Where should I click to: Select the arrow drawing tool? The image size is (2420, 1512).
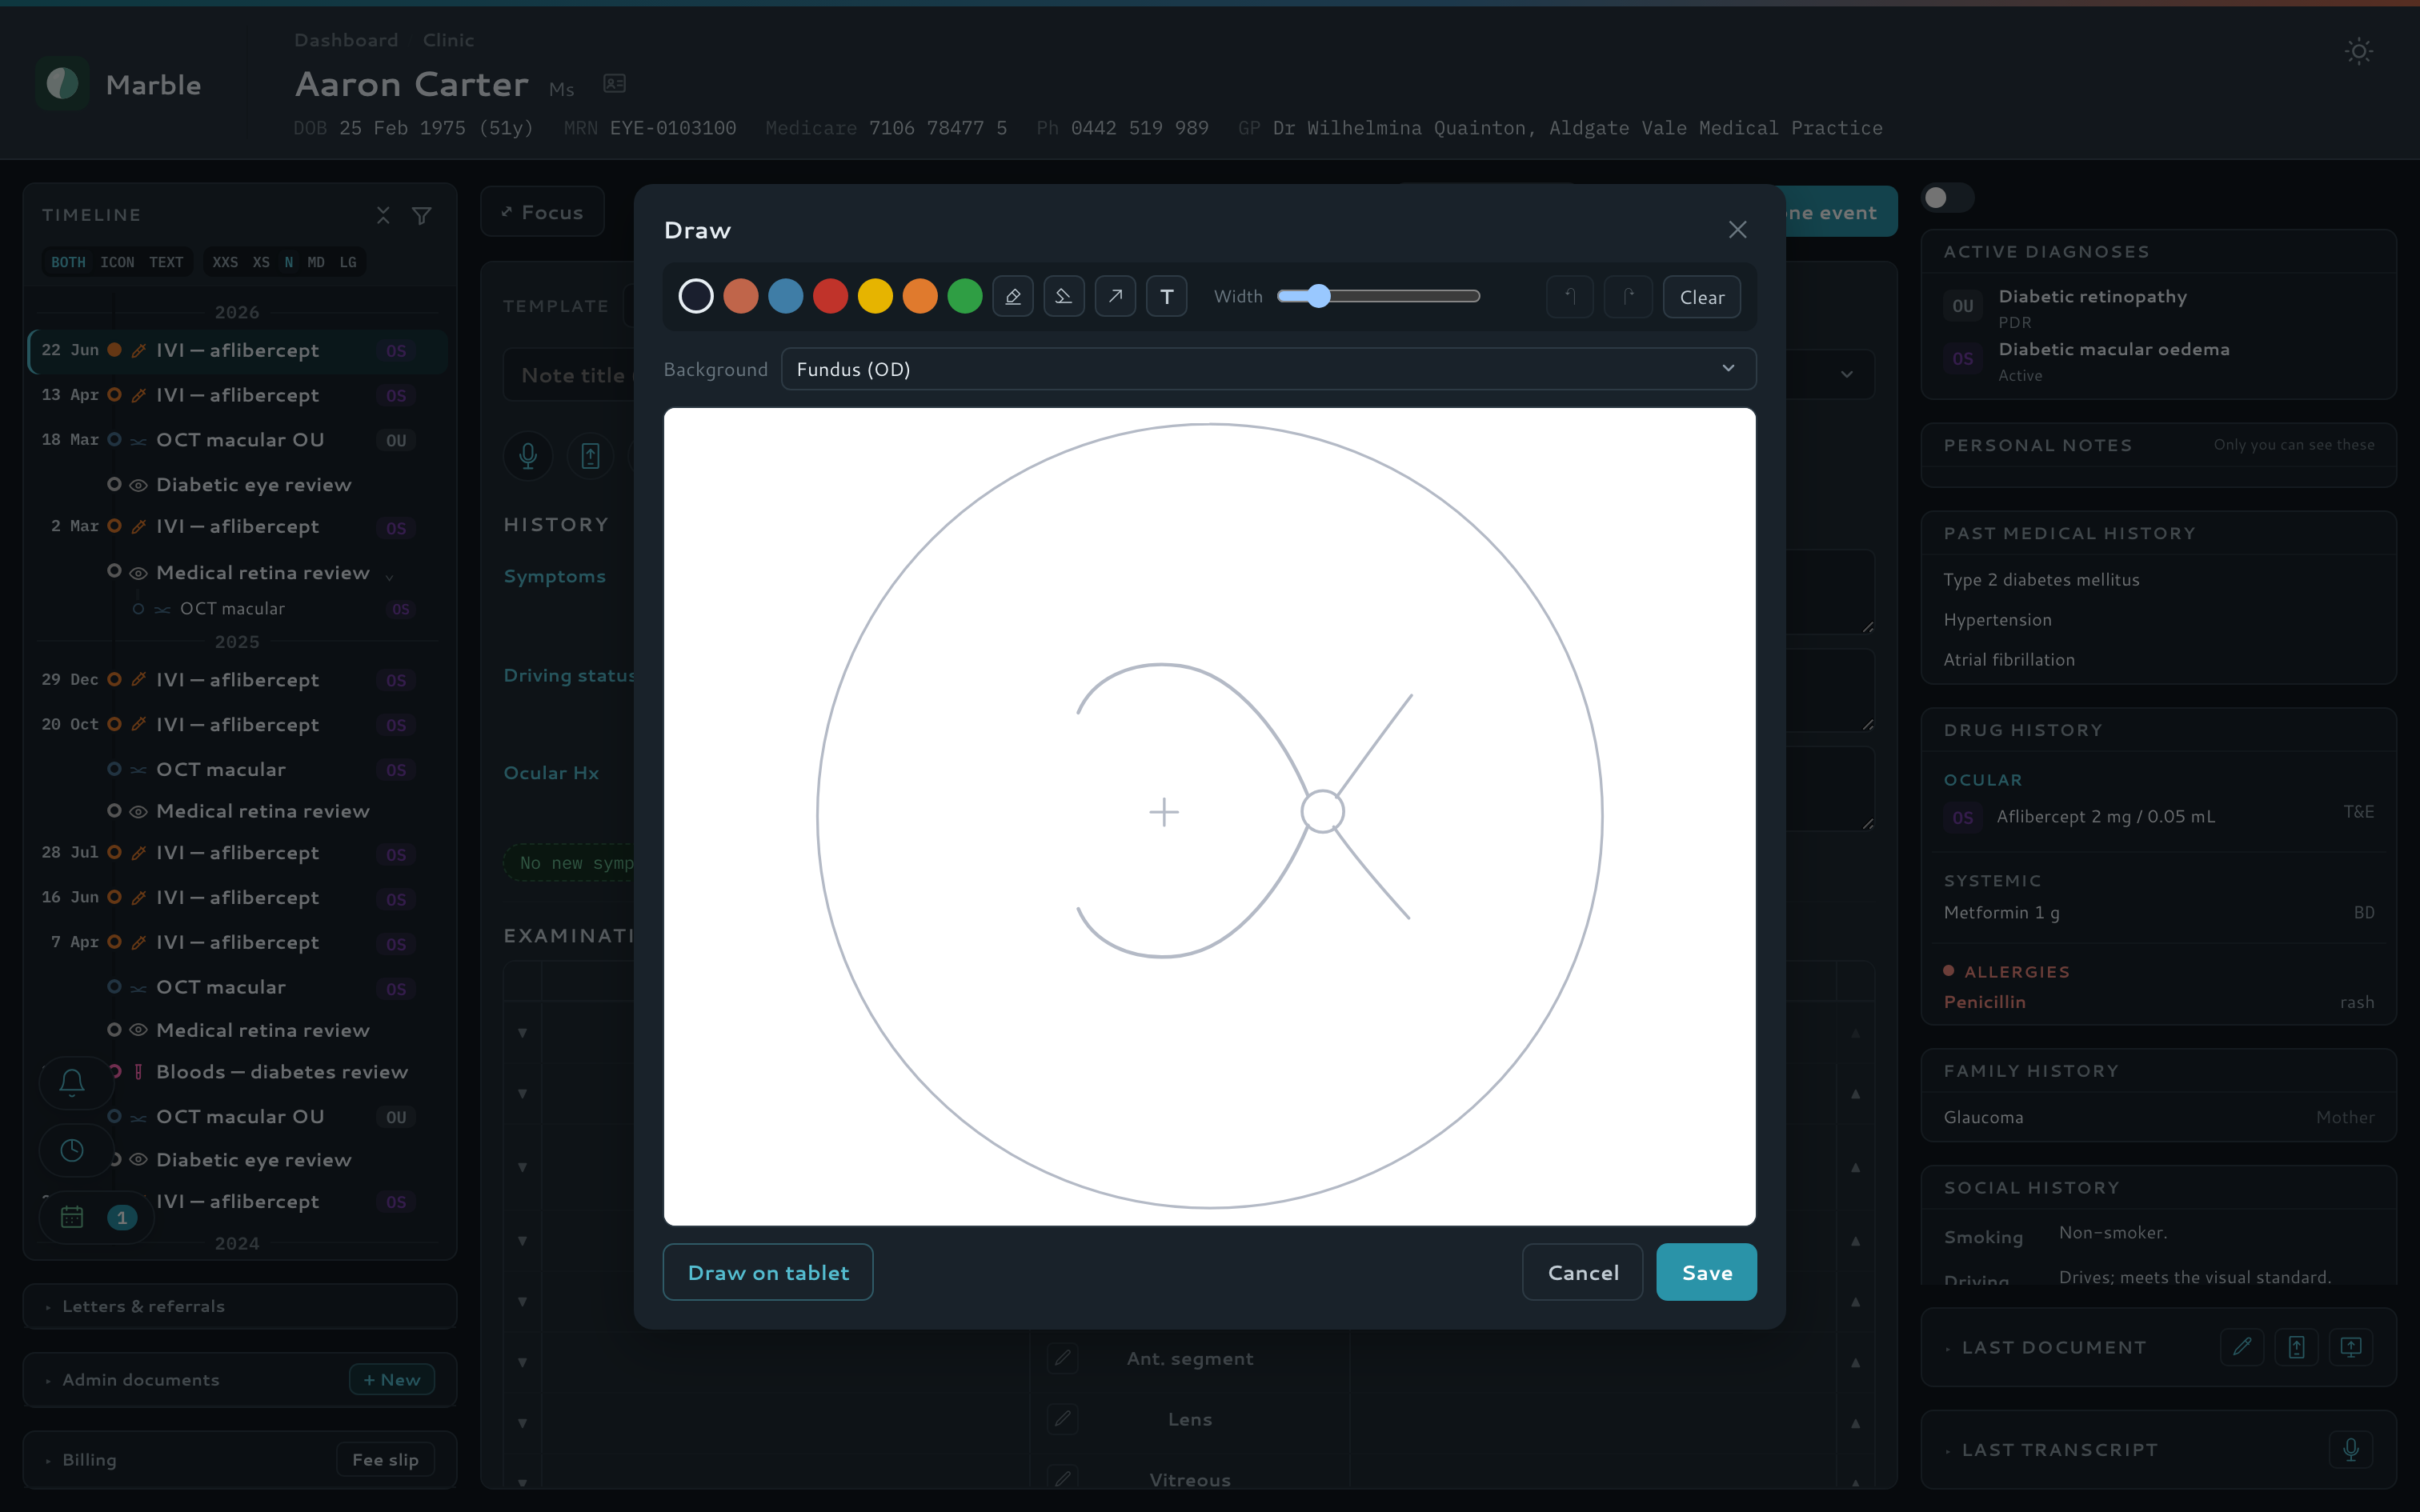tap(1115, 296)
